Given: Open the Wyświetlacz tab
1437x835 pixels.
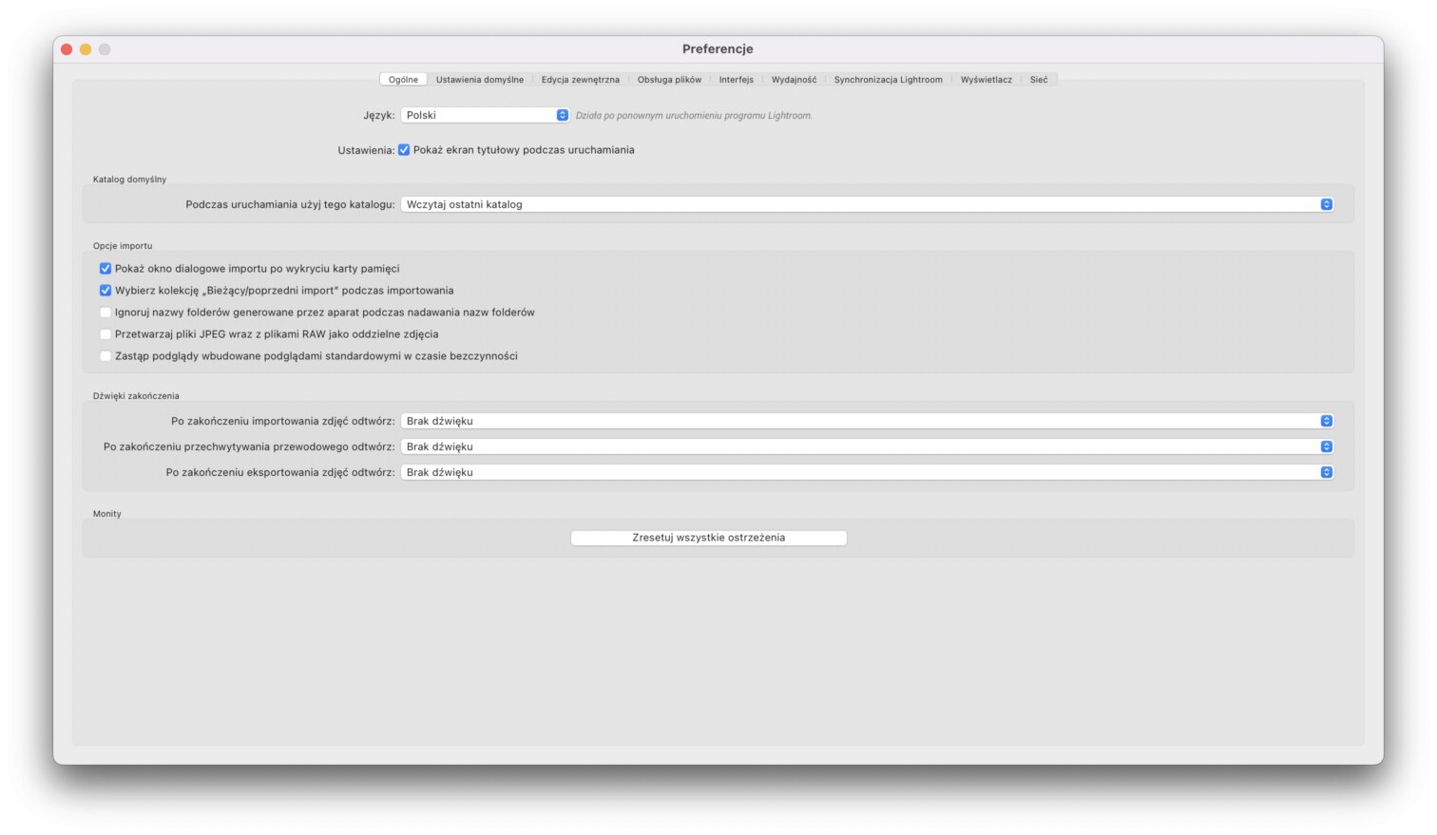Looking at the screenshot, I should 986,80.
